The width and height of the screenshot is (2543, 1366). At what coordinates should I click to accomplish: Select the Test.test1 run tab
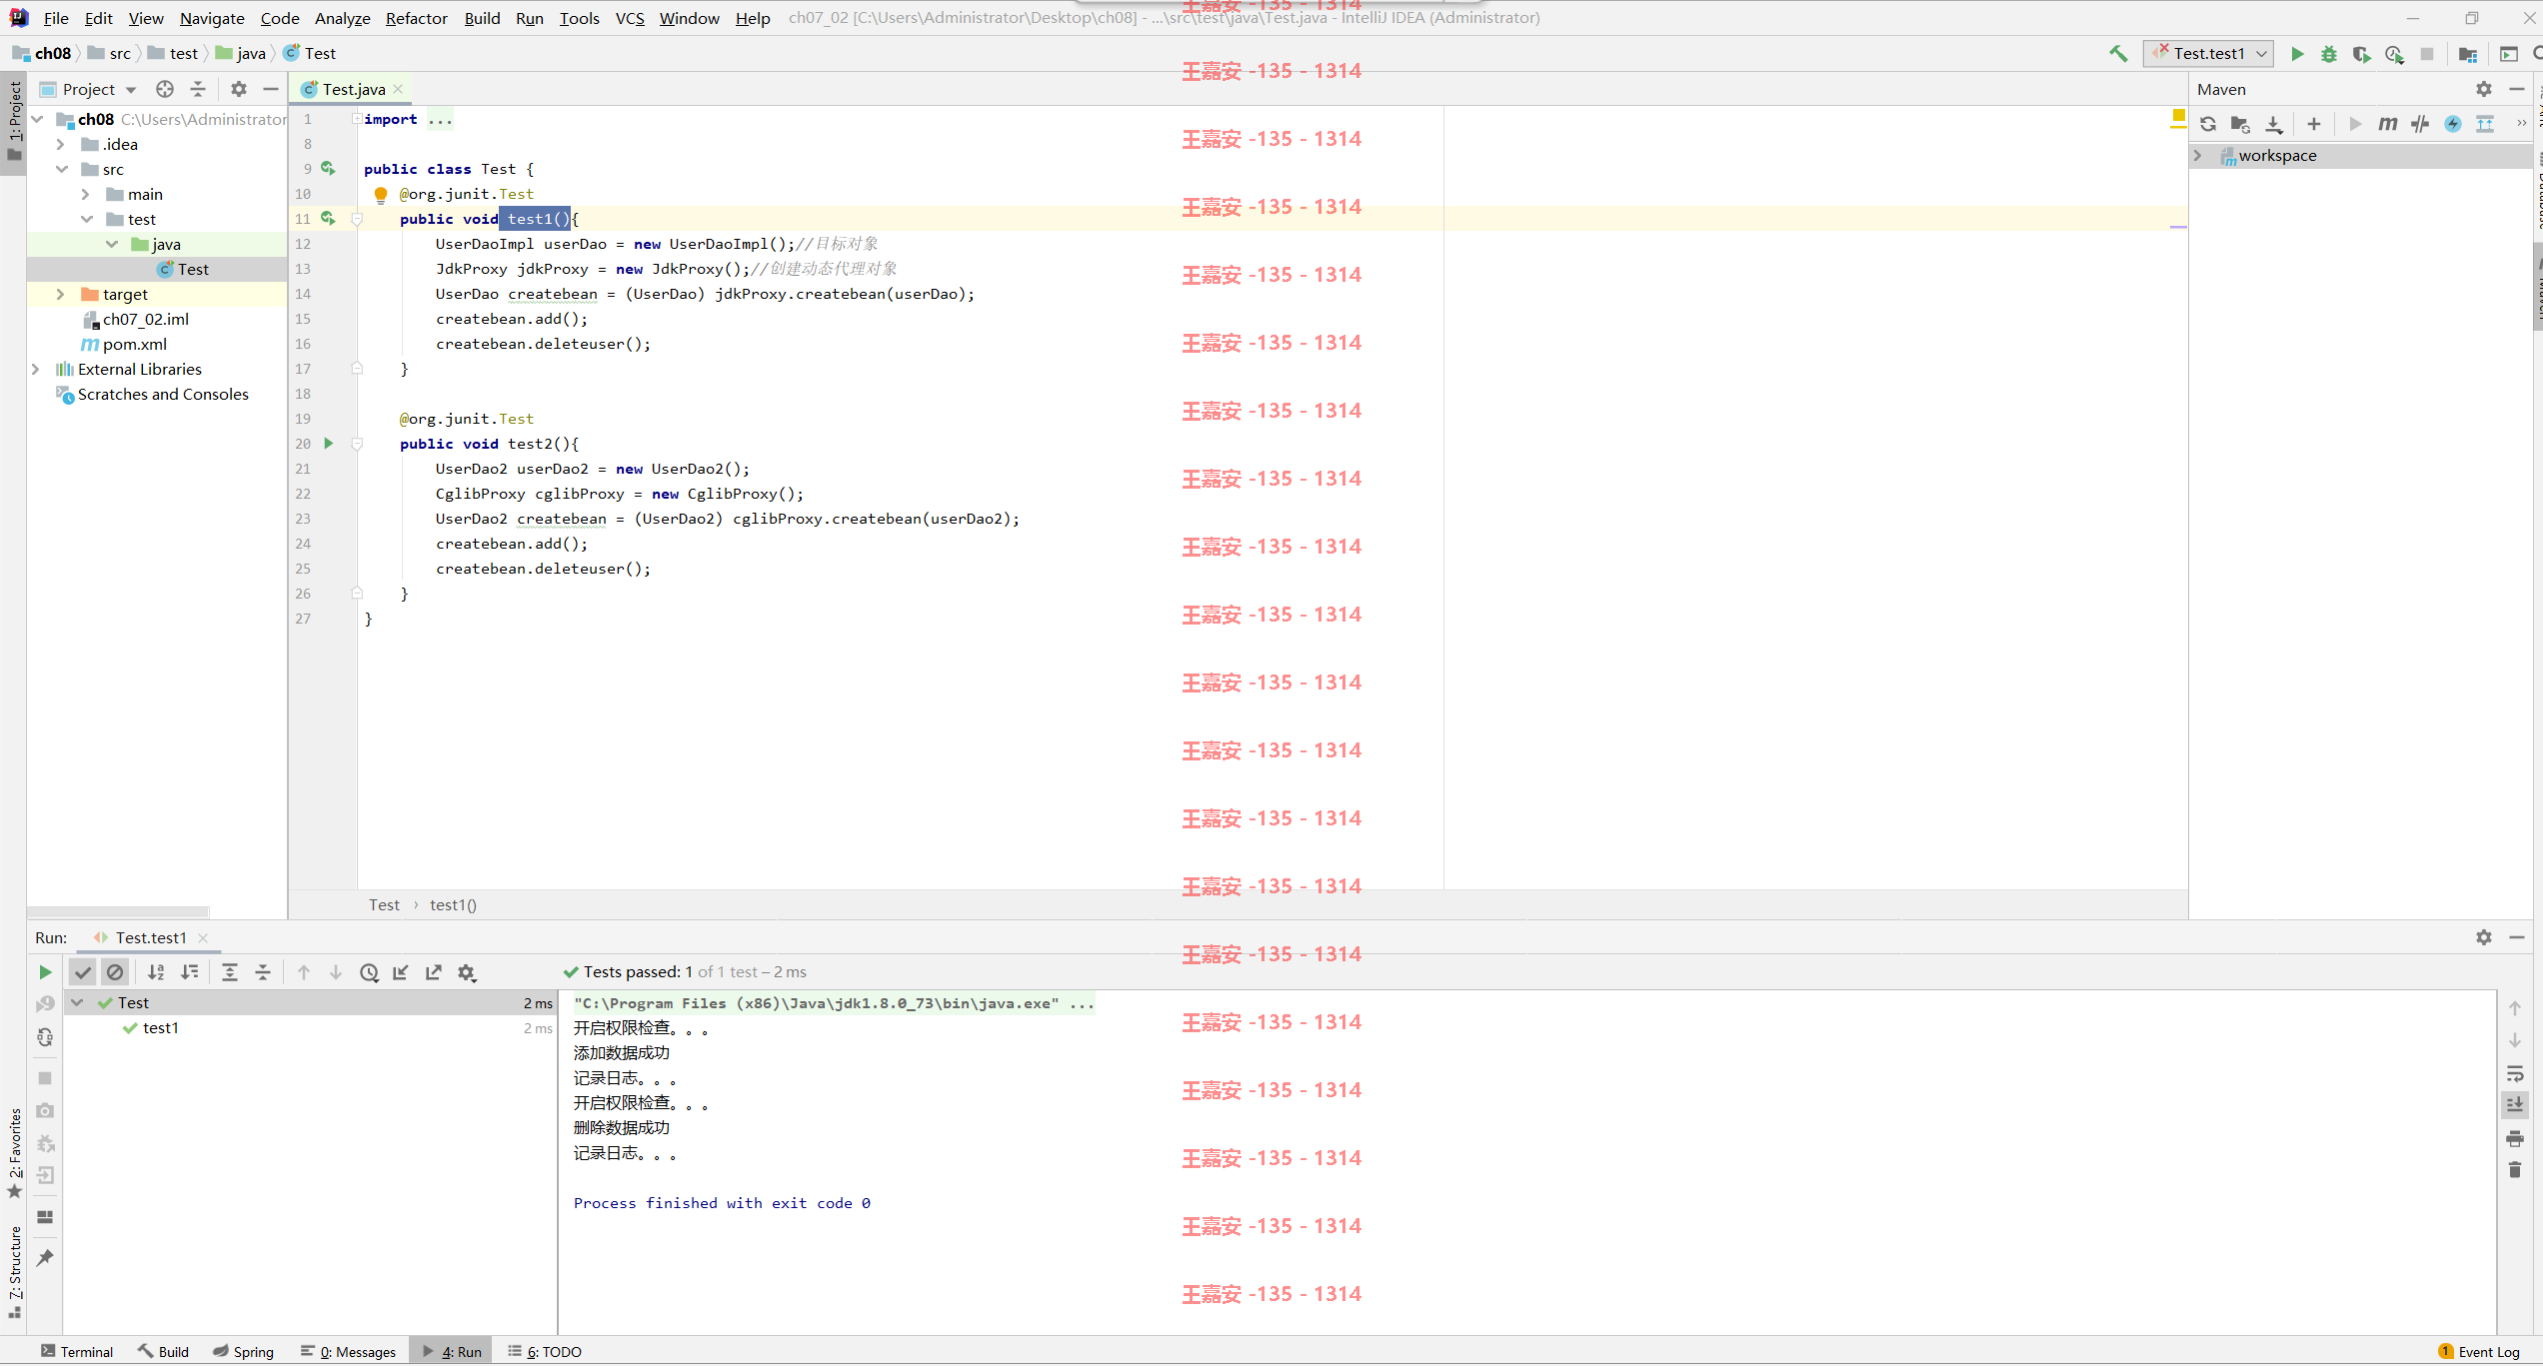coord(150,937)
